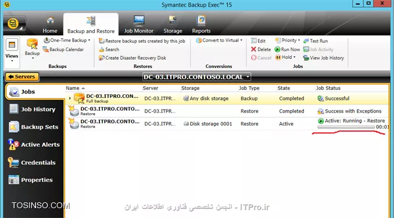Open Properties in the sidebar
394x218 pixels.
click(x=30, y=180)
